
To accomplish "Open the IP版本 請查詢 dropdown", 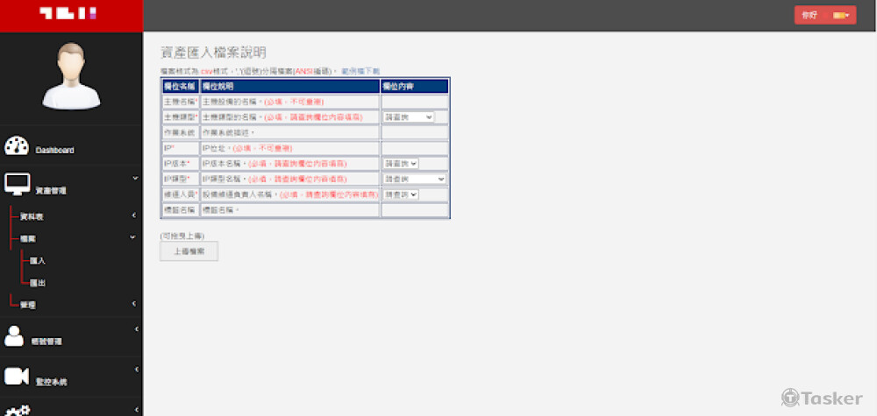I will coord(401,163).
